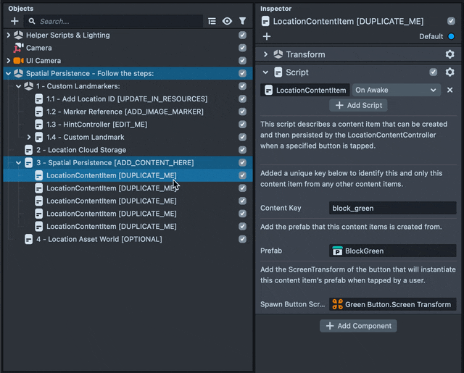Expand the 1.4 - Custom Landmark item
Screen dimensions: 464x373
click(x=29, y=138)
